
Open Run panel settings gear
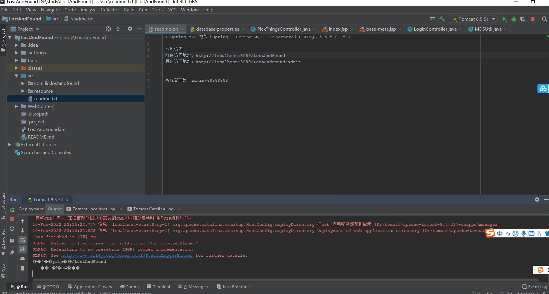coord(537,199)
